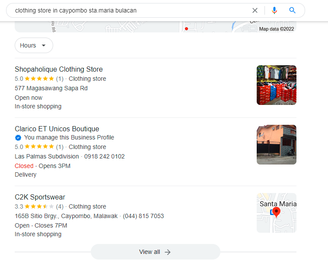Click 'In-store shopping' under Shopaholique

pos(38,106)
